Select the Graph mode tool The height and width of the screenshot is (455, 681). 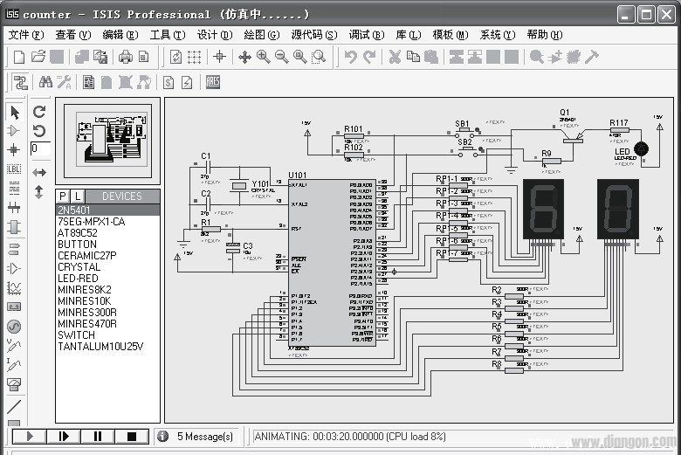pos(14,287)
